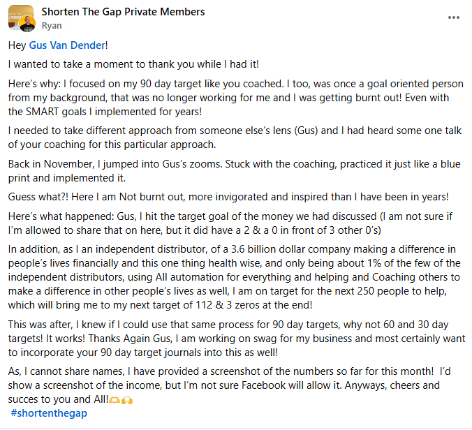Click Ryan's round profile picture
Screen dimensions: 472x430
point(27,24)
